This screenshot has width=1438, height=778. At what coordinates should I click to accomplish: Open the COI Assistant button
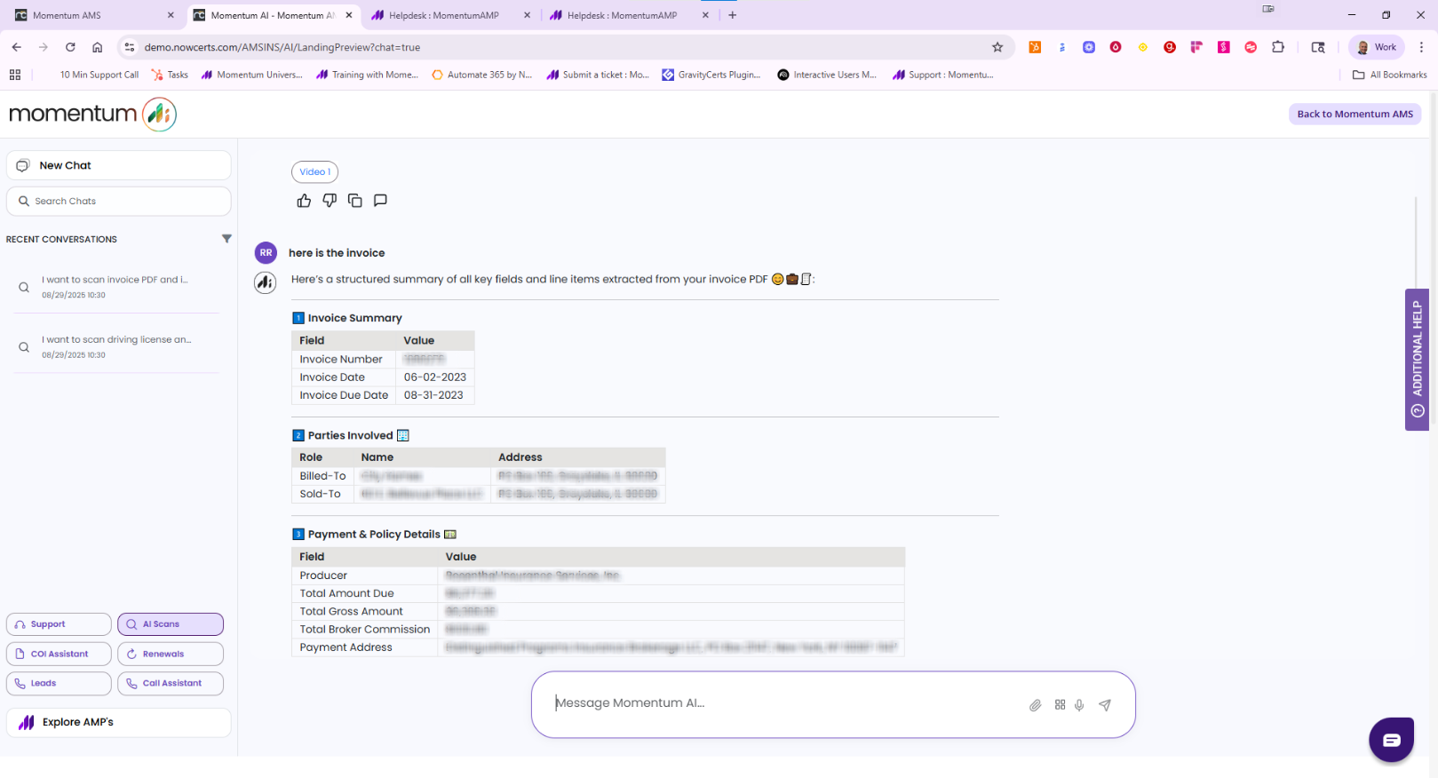tap(59, 654)
